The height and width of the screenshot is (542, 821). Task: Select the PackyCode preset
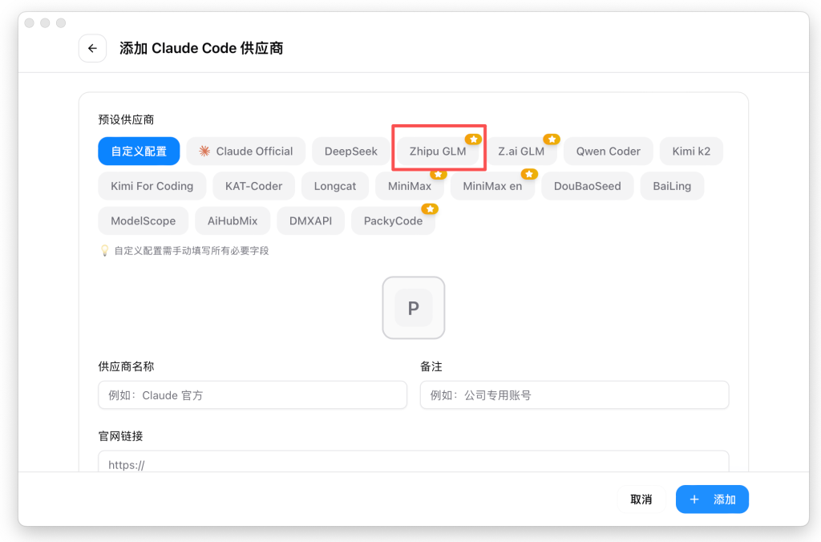pos(393,221)
